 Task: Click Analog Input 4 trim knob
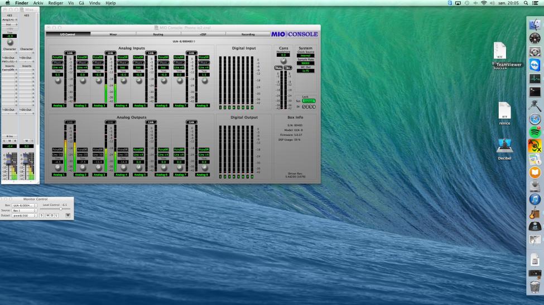[123, 81]
